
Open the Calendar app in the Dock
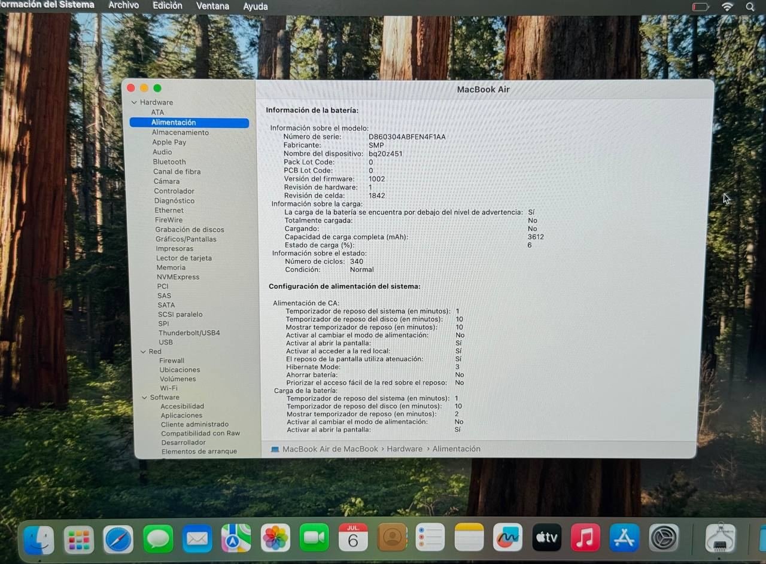coord(353,538)
